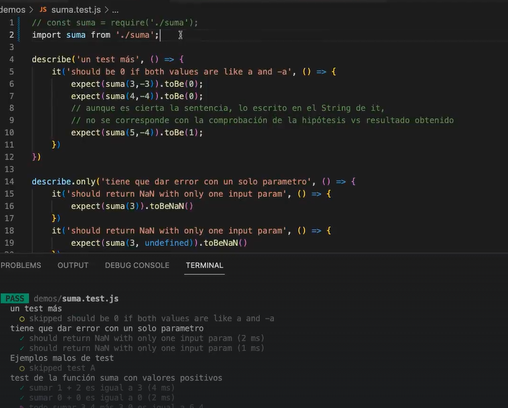Click the passed NaN test showing (2 ms)
508x408 pixels.
coord(142,338)
